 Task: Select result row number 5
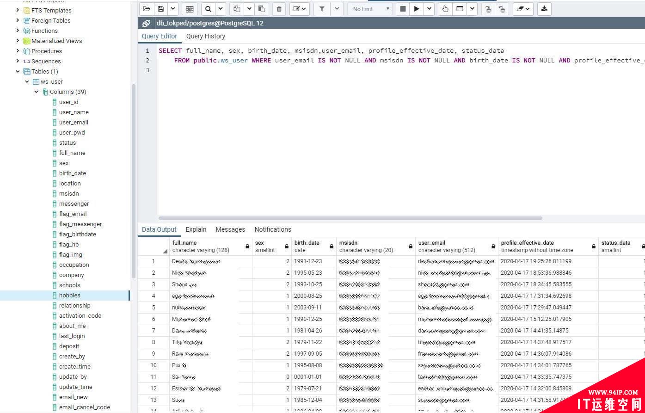pos(154,308)
